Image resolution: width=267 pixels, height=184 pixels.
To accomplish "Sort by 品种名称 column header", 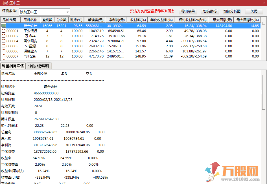I will coord(30,20).
